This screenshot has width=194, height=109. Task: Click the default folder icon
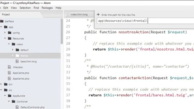18,50
